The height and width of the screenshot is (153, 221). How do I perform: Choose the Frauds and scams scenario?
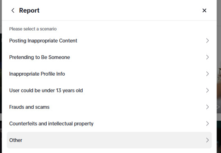pos(109,107)
